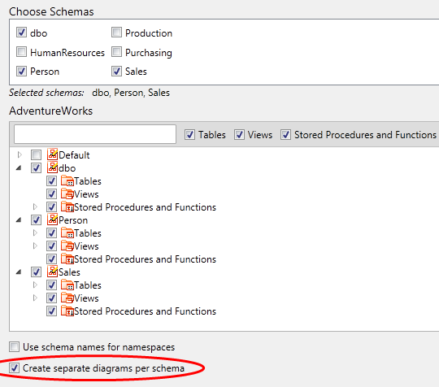Select the Default tree row label
Screen dimensions: 439x387
[74, 154]
